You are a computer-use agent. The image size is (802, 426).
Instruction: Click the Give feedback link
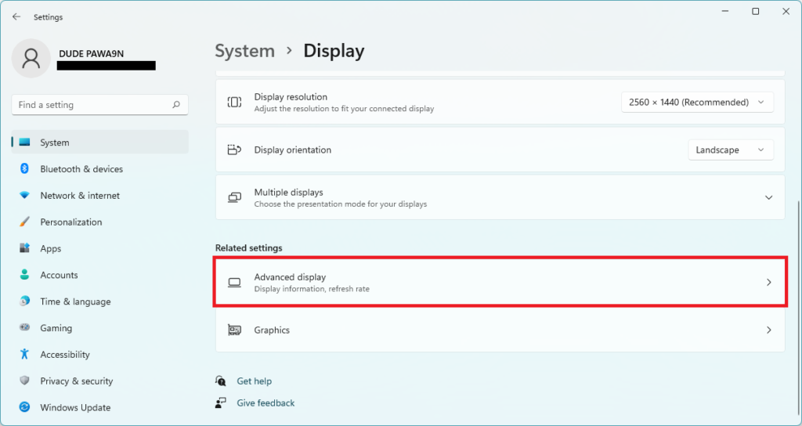click(x=266, y=403)
